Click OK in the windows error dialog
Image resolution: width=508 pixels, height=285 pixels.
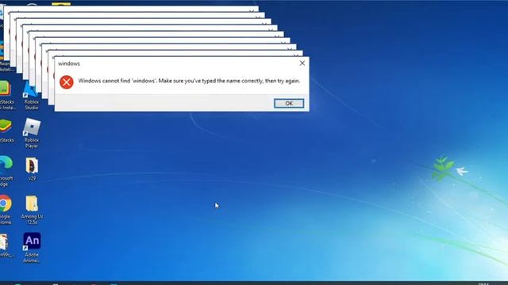coord(289,104)
